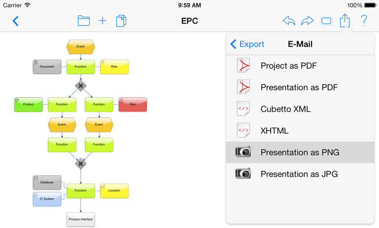Select Presentation as JPG
379x228 pixels.
click(300, 174)
